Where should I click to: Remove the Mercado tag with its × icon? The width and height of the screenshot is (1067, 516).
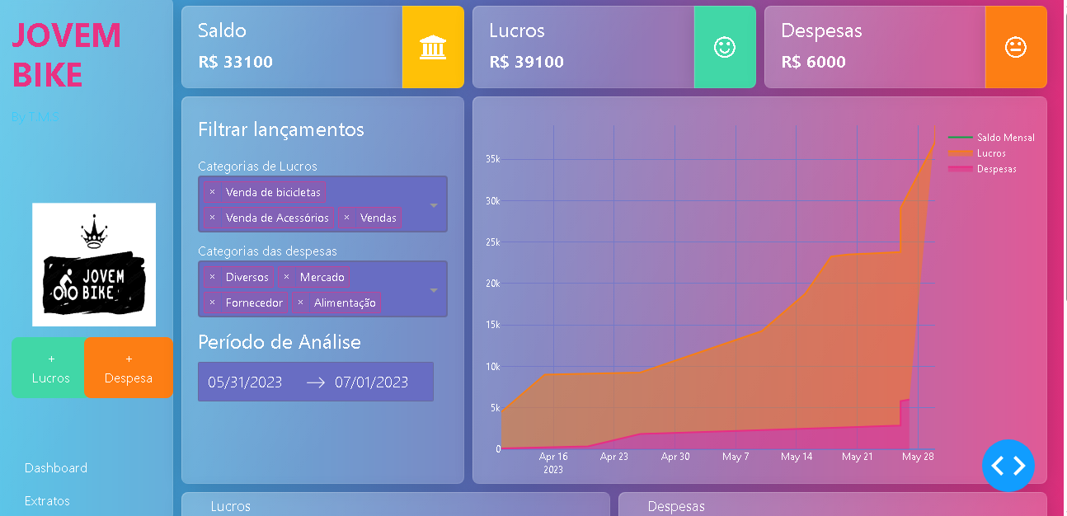coord(288,277)
